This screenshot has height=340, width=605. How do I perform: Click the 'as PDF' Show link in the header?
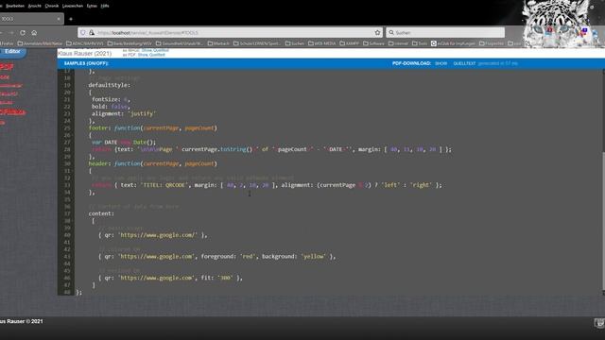tap(143, 55)
